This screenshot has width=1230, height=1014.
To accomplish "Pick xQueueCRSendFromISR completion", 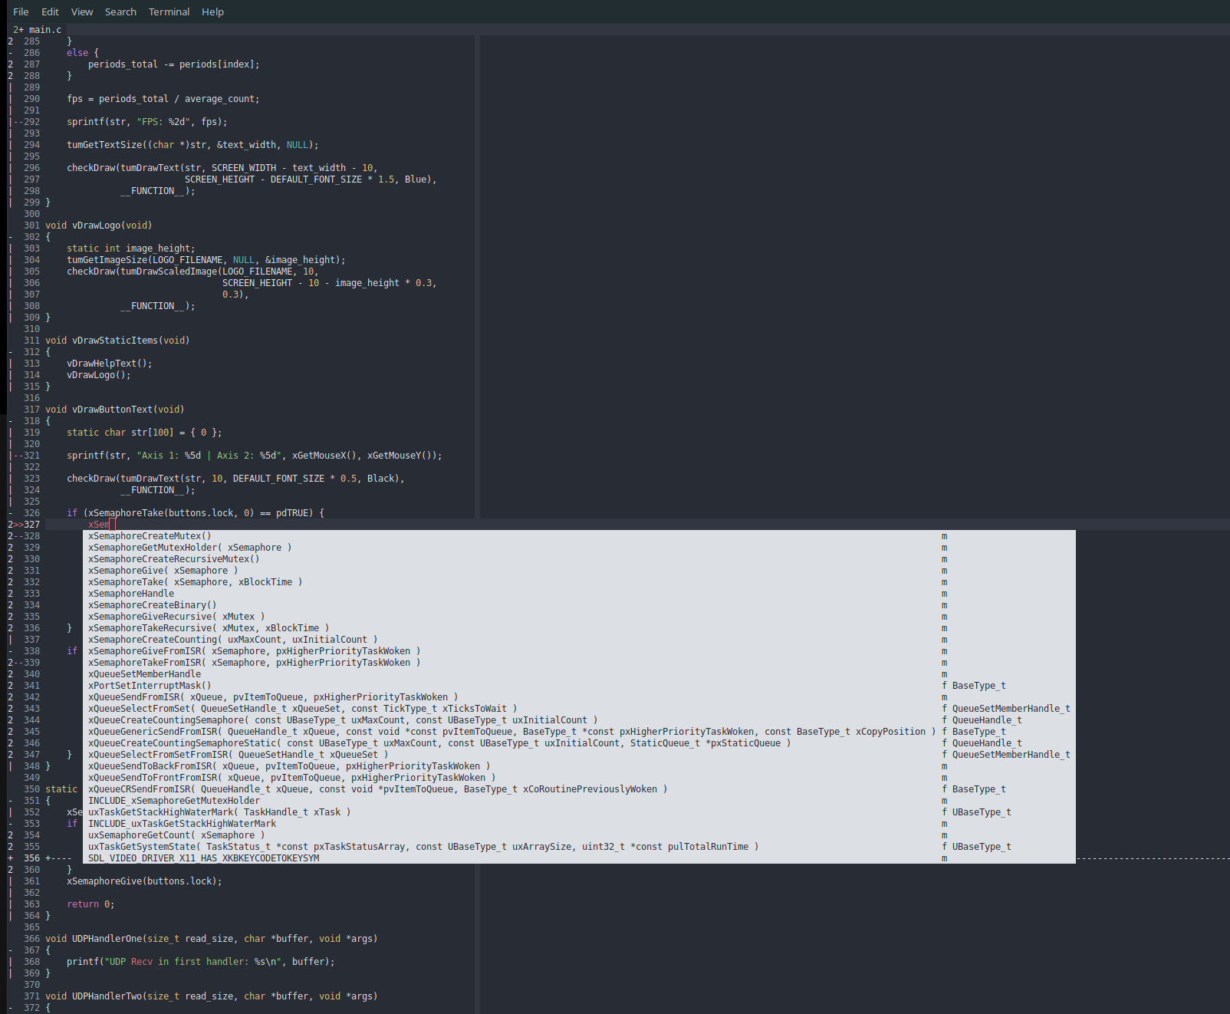I will pyautogui.click(x=579, y=789).
